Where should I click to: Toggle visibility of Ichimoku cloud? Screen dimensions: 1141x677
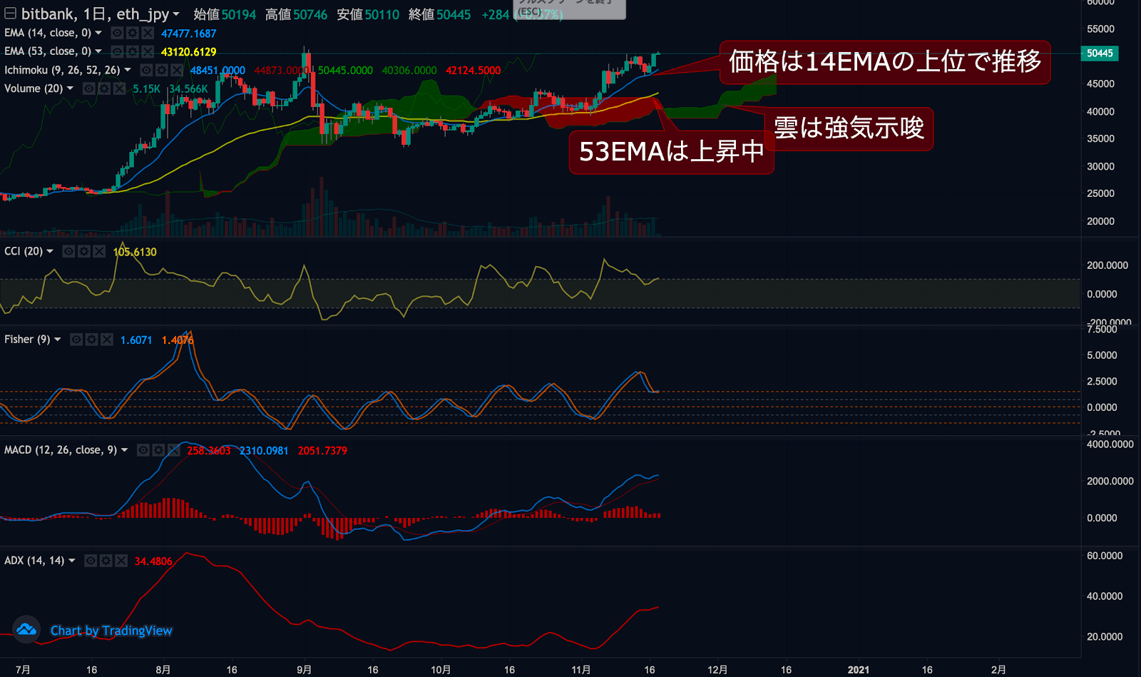147,70
